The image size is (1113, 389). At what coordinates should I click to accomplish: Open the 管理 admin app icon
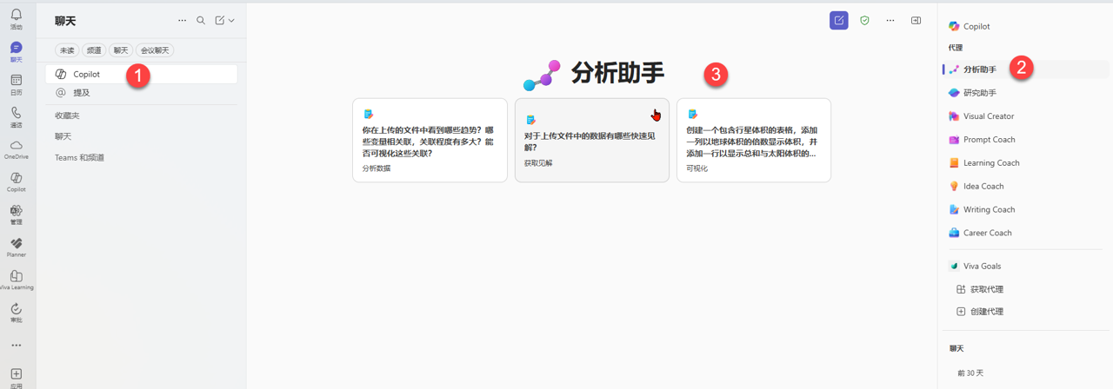click(x=17, y=214)
